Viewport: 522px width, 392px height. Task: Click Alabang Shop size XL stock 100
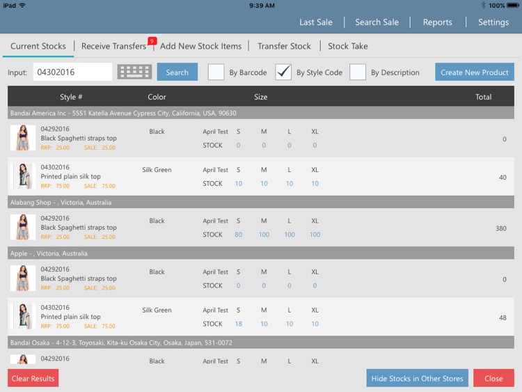315,235
